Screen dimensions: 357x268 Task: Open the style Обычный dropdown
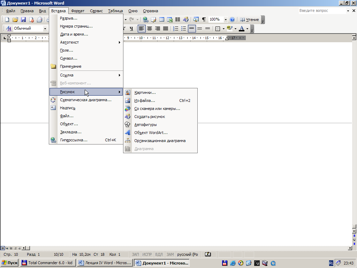(45, 29)
